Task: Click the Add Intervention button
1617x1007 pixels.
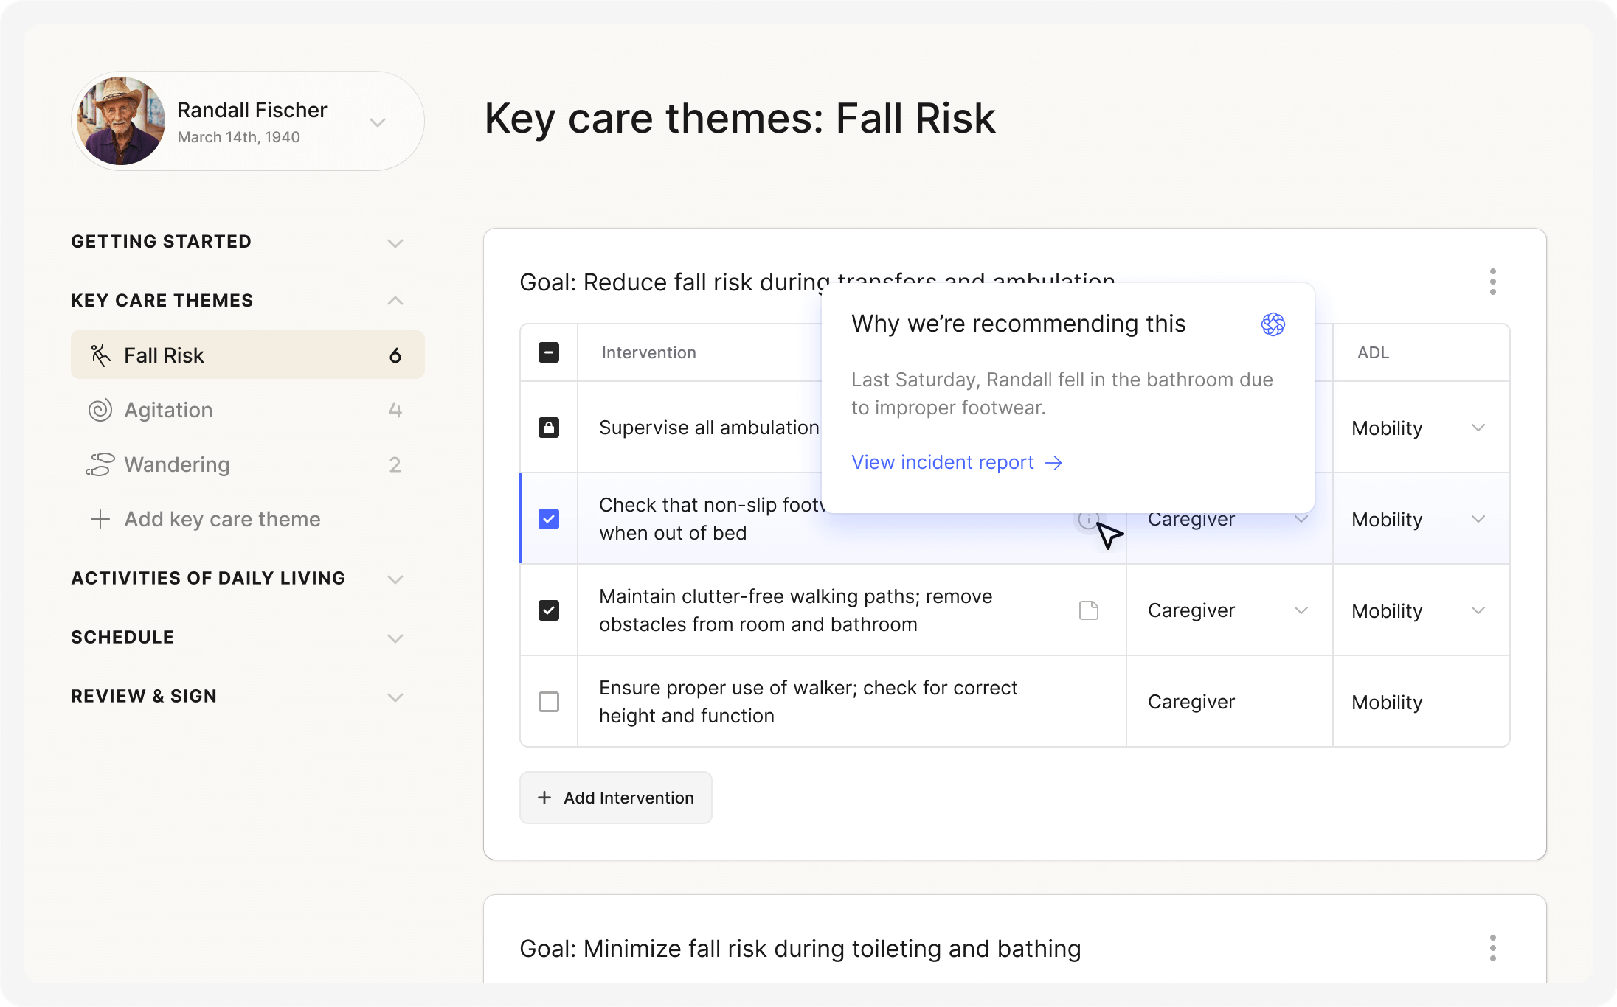Action: (616, 798)
